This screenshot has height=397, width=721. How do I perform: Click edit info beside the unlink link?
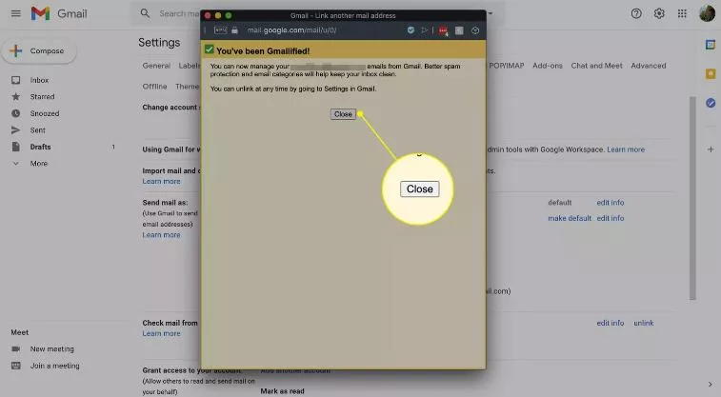(x=611, y=323)
